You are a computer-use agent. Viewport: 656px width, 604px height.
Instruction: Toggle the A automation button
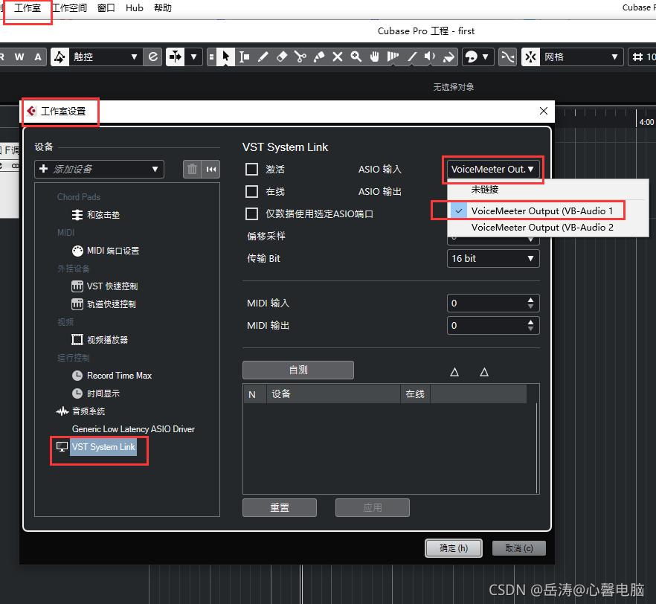pyautogui.click(x=38, y=57)
